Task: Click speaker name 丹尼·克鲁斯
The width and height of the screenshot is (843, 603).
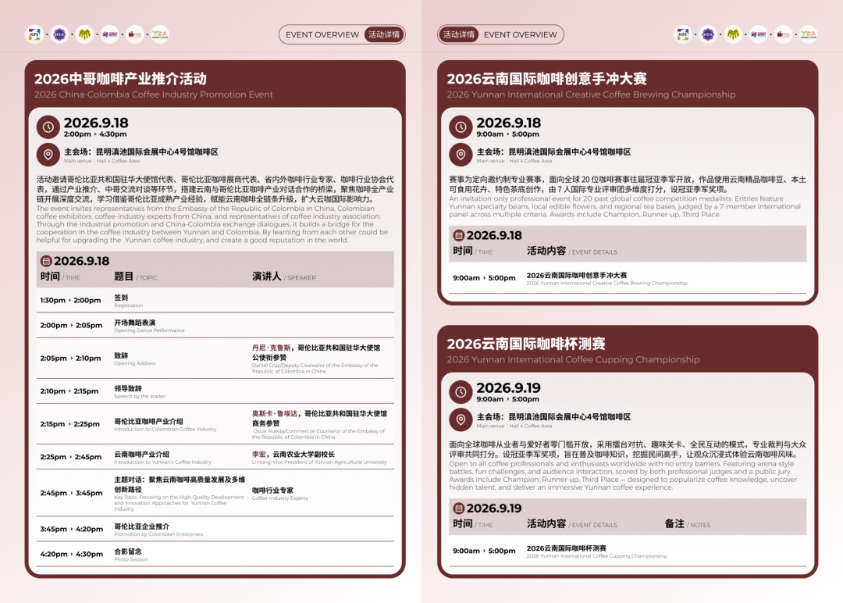Action: (x=271, y=348)
